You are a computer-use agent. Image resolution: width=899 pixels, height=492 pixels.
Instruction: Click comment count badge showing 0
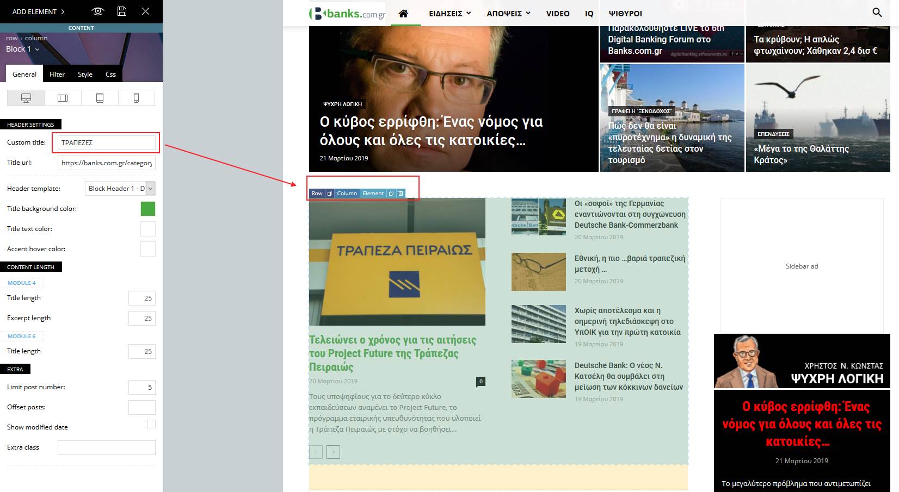pos(481,381)
